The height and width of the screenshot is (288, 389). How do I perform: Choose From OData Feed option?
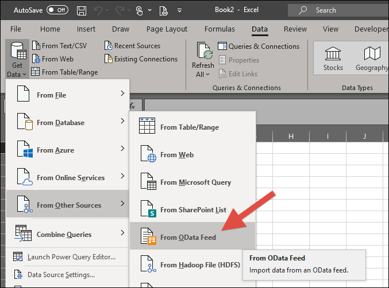click(188, 237)
